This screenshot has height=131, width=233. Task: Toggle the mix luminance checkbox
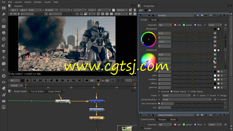[159, 104]
